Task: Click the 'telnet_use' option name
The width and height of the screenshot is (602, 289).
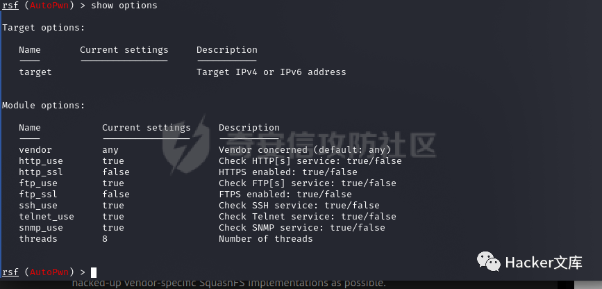Action: tap(47, 216)
